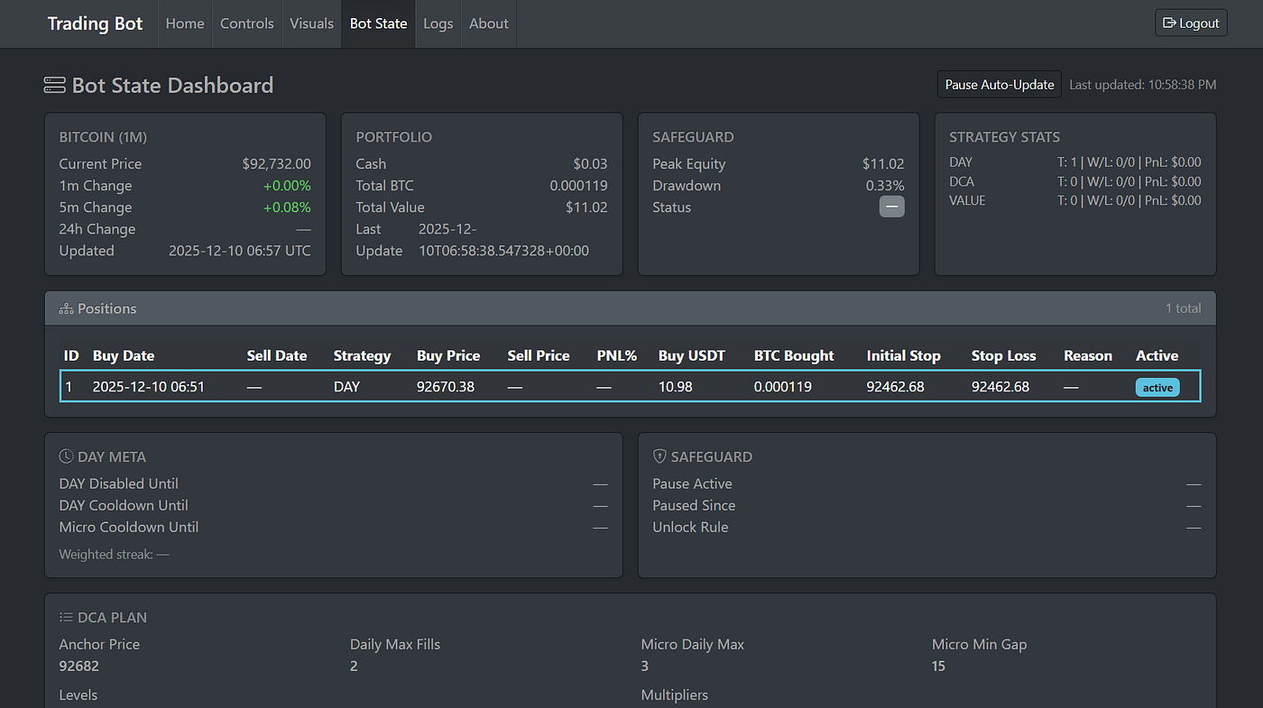Toggle the active badge on position 1
The width and height of the screenshot is (1263, 708).
pos(1157,386)
